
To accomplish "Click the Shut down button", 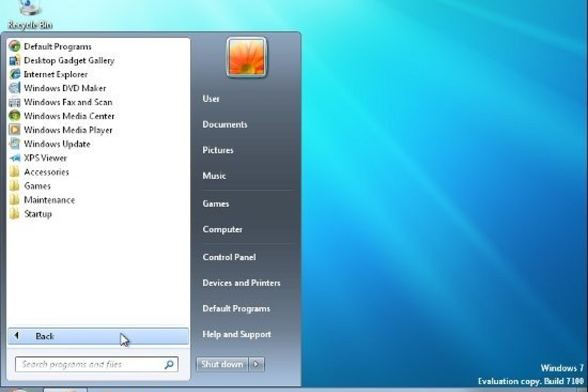I will pos(222,364).
